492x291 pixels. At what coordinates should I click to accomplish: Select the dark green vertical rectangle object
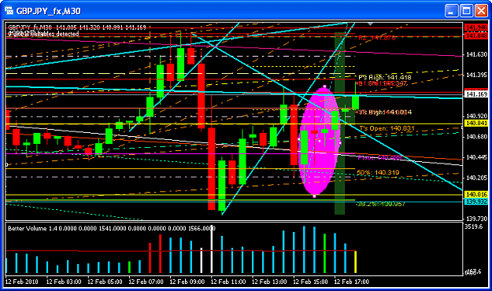click(339, 123)
